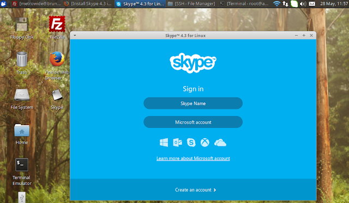Click the large Skype logo
The height and width of the screenshot is (203, 349).
pos(193,63)
